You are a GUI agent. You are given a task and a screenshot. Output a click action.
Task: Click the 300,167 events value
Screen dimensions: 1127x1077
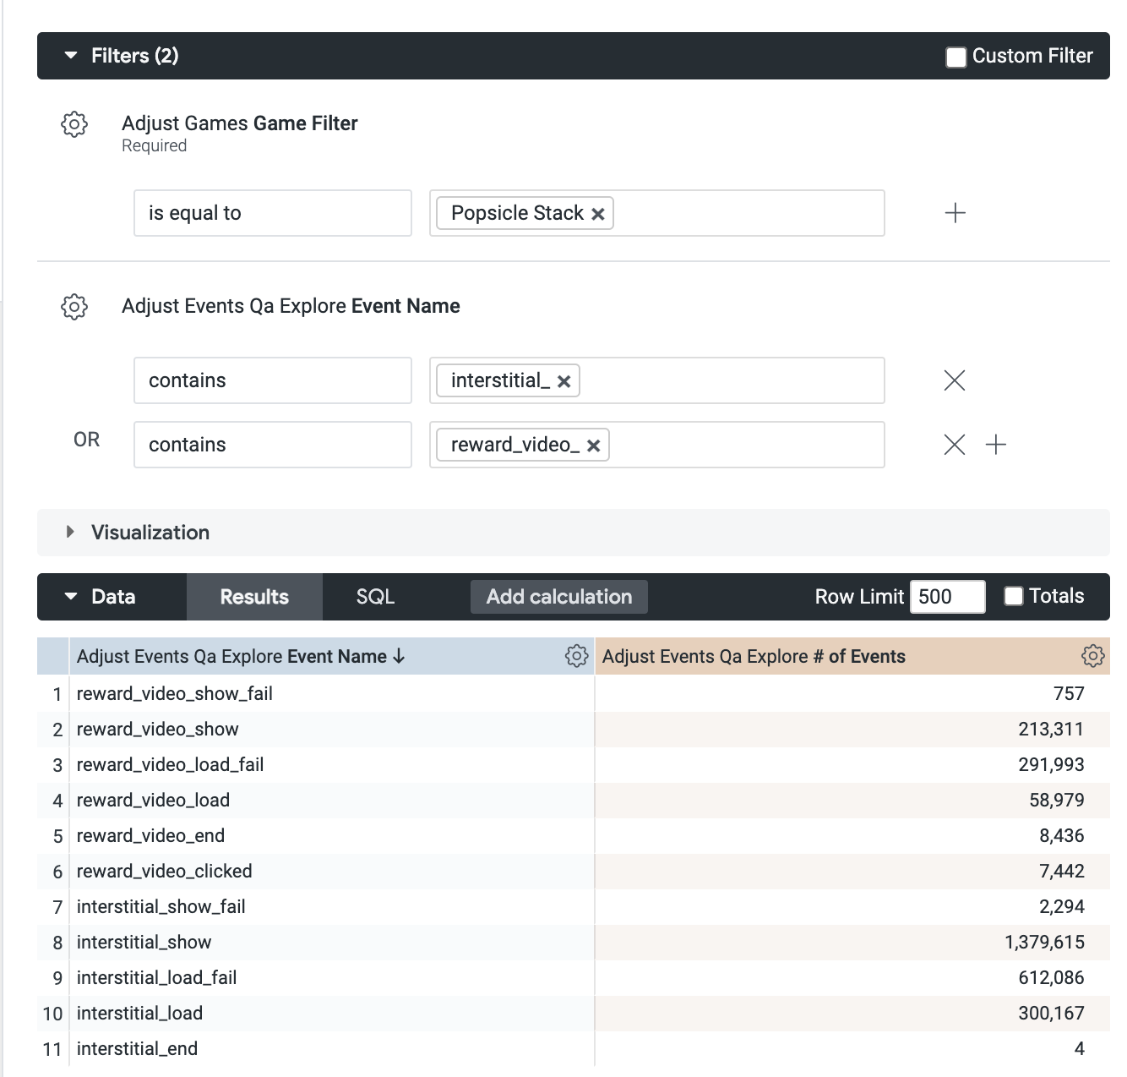1051,1014
